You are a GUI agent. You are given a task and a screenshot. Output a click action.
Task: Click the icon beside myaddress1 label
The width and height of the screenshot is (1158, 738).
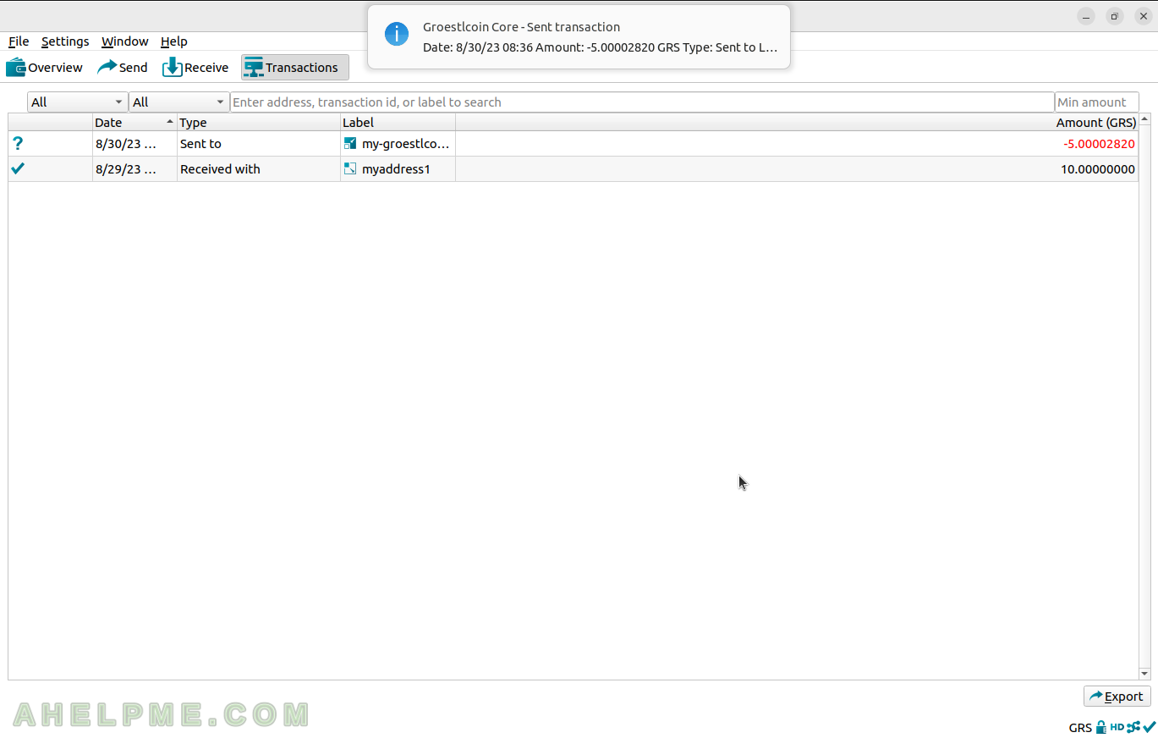[350, 168]
